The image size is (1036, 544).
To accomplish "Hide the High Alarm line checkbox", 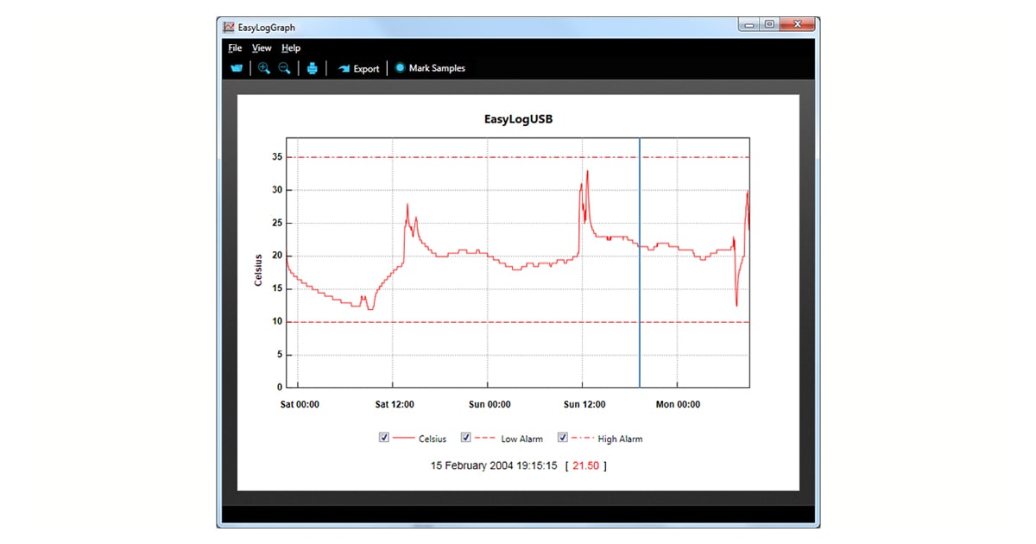I will (563, 438).
